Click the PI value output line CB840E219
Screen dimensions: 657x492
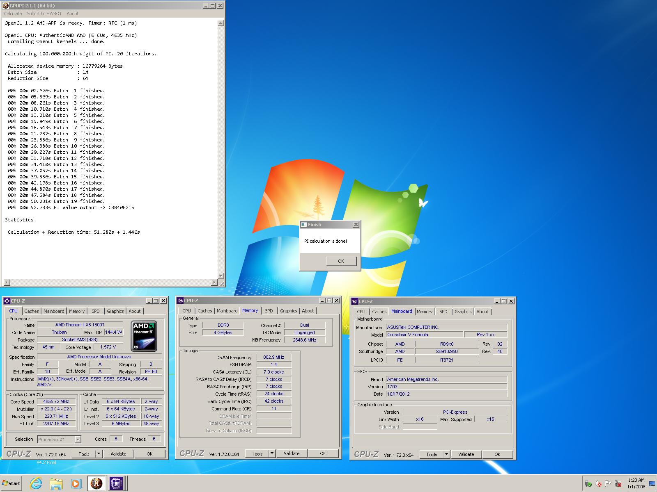[71, 207]
